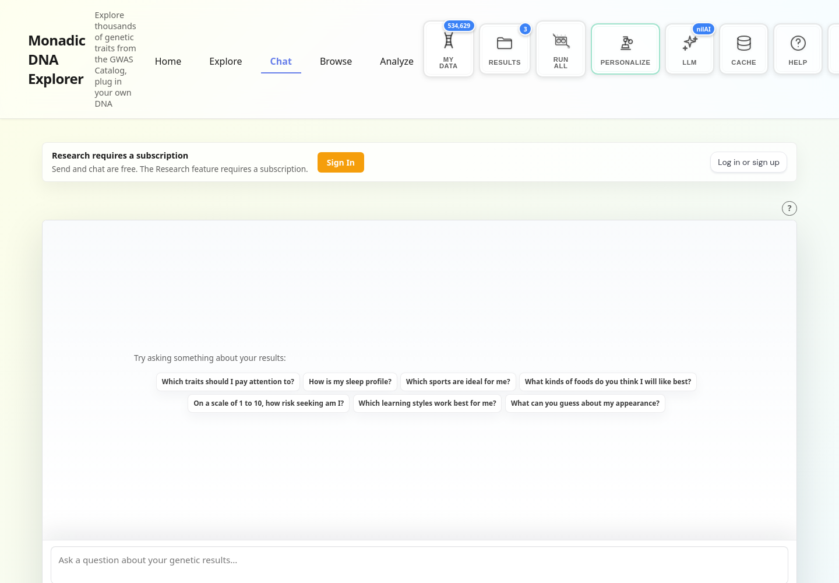Screen dimensions: 839x583
Task: Select the Chat tab
Action: (x=281, y=61)
